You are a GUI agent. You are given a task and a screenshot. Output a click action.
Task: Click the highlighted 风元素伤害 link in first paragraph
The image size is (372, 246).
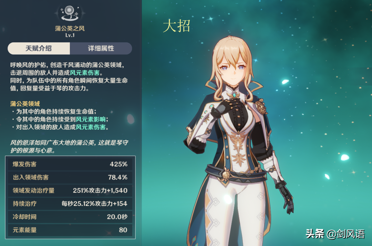tap(84, 73)
